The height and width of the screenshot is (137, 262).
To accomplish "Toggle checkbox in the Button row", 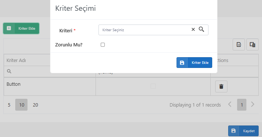I will pyautogui.click(x=153, y=86).
